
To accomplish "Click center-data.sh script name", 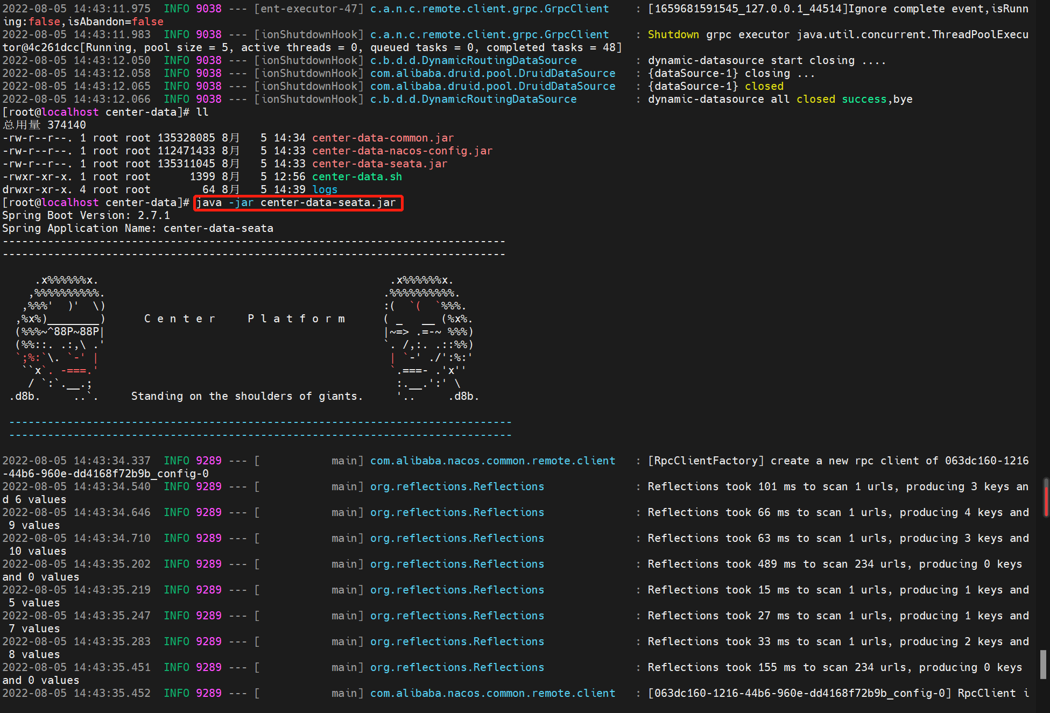I will (x=357, y=177).
